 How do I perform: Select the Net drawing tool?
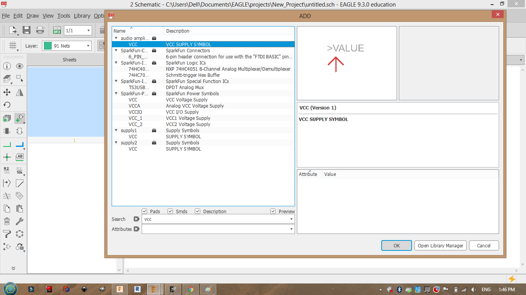(x=7, y=144)
